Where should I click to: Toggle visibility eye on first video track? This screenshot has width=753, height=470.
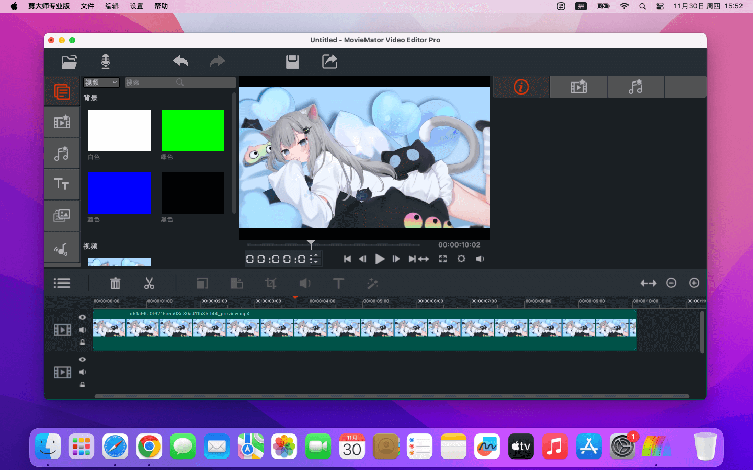tap(82, 317)
